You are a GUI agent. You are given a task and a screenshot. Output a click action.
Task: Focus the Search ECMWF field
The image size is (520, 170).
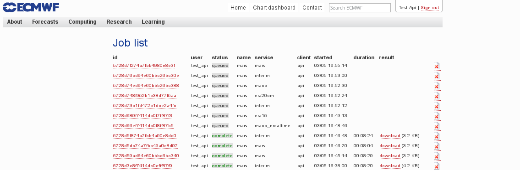(360, 8)
